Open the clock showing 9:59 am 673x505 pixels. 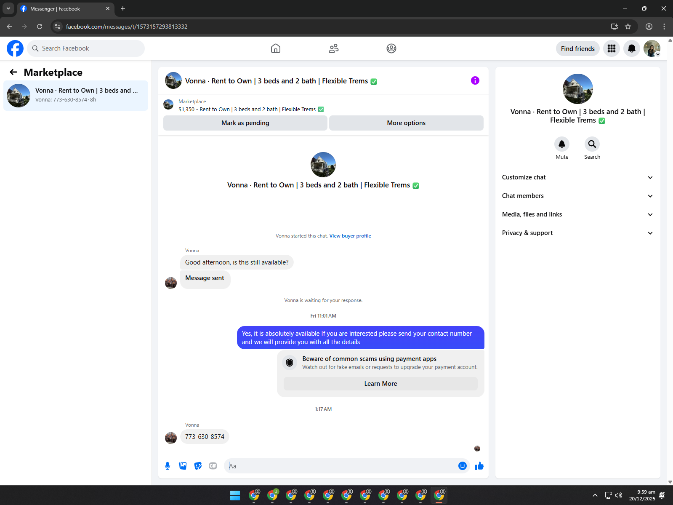tap(642, 495)
